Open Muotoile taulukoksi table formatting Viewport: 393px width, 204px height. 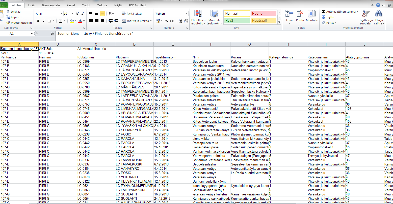click(214, 18)
